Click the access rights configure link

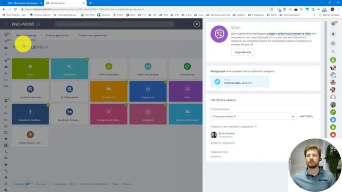[x=216, y=156]
